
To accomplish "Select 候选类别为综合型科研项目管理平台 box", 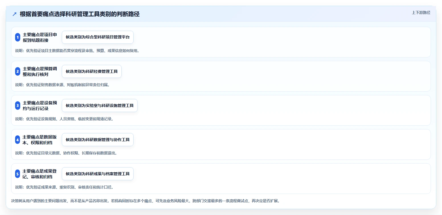I will coord(98,37).
